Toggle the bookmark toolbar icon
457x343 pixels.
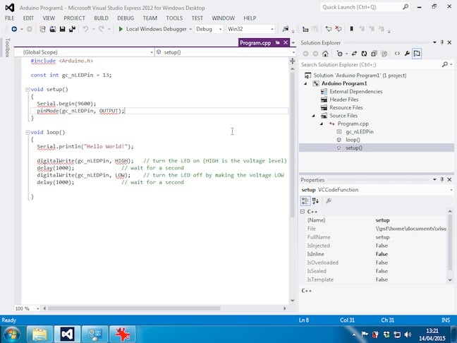point(351,28)
